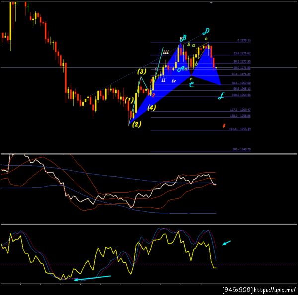This screenshot has height=295, width=298.
Task: Click the cyan D pattern label
Action: coord(206,31)
